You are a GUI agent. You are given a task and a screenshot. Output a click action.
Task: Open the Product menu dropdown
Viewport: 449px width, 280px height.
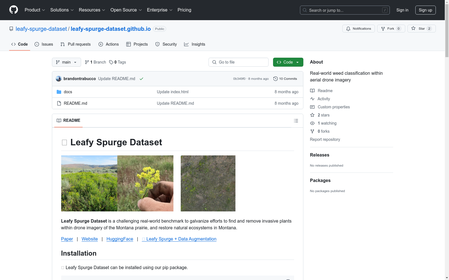35,10
